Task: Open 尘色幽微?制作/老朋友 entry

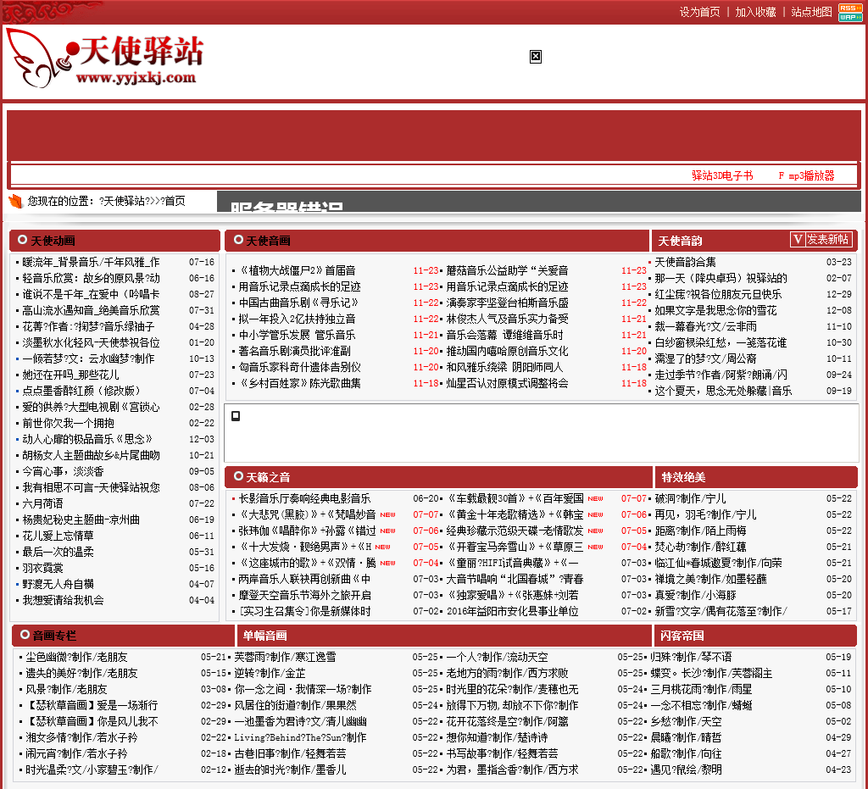Action: [76, 657]
